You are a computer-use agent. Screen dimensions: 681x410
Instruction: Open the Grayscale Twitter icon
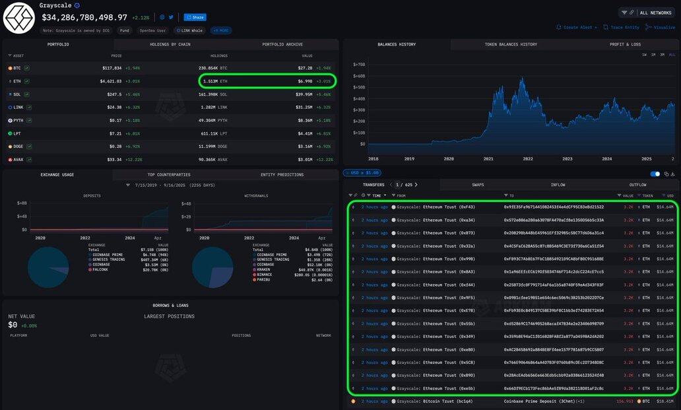pos(171,17)
